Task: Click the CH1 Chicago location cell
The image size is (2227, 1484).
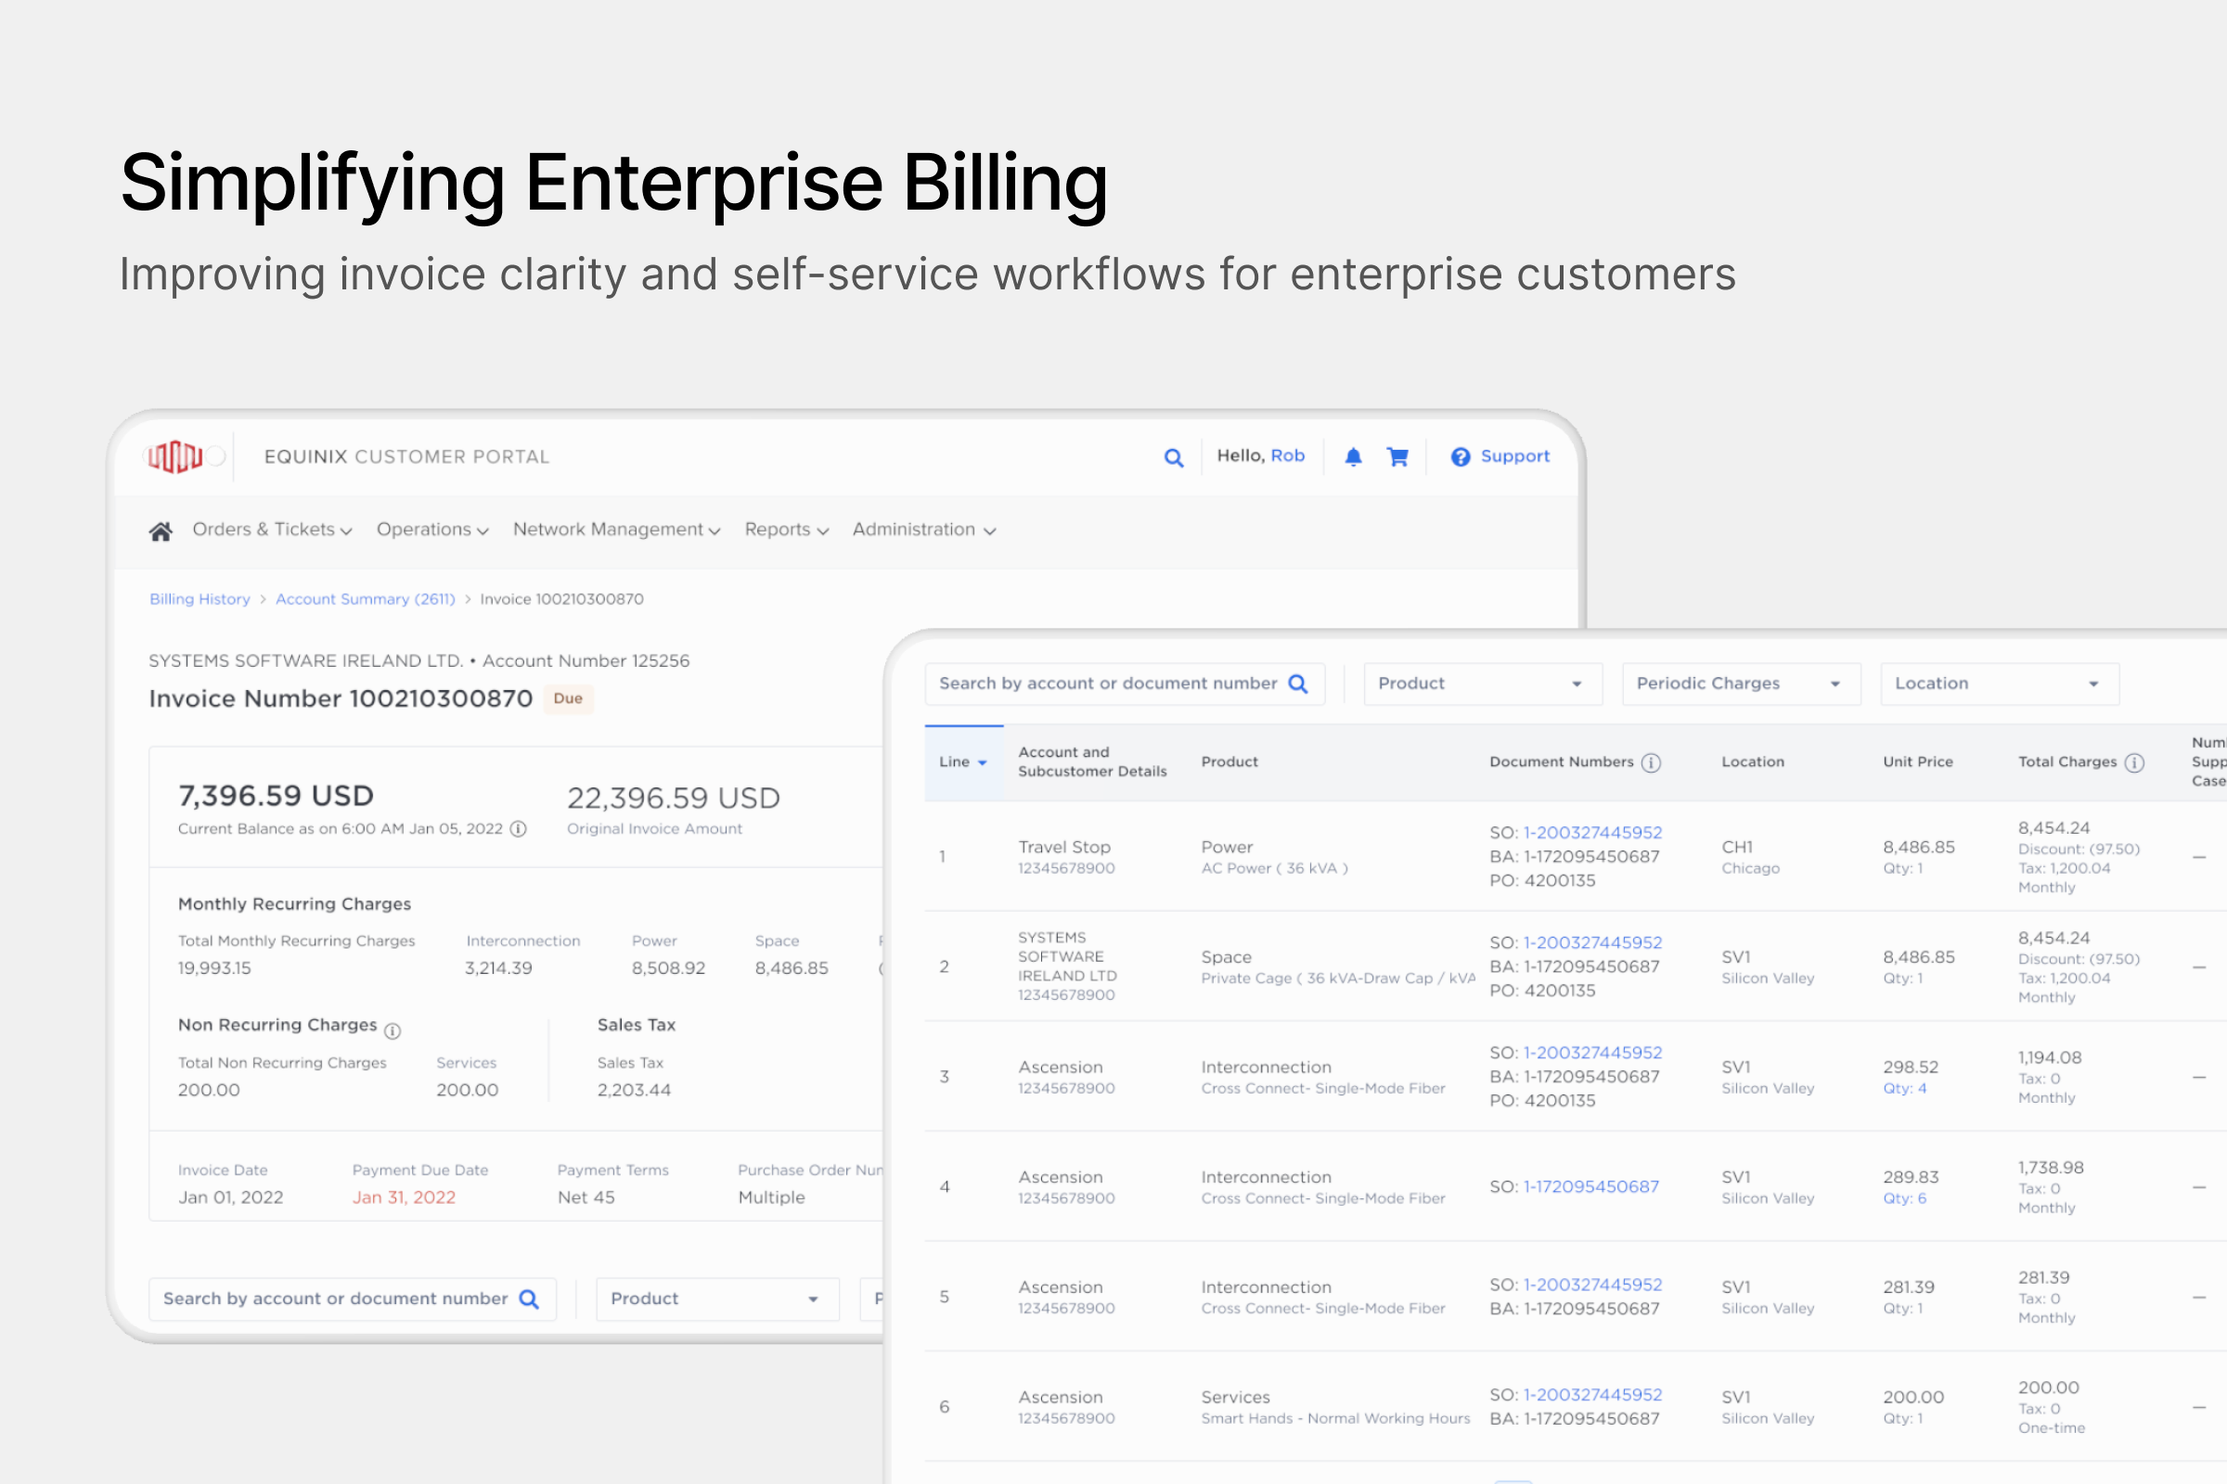Action: pyautogui.click(x=1750, y=856)
